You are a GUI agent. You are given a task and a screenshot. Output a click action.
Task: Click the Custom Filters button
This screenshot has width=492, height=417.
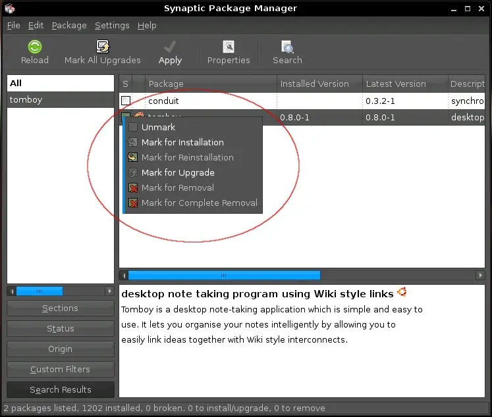(60, 370)
